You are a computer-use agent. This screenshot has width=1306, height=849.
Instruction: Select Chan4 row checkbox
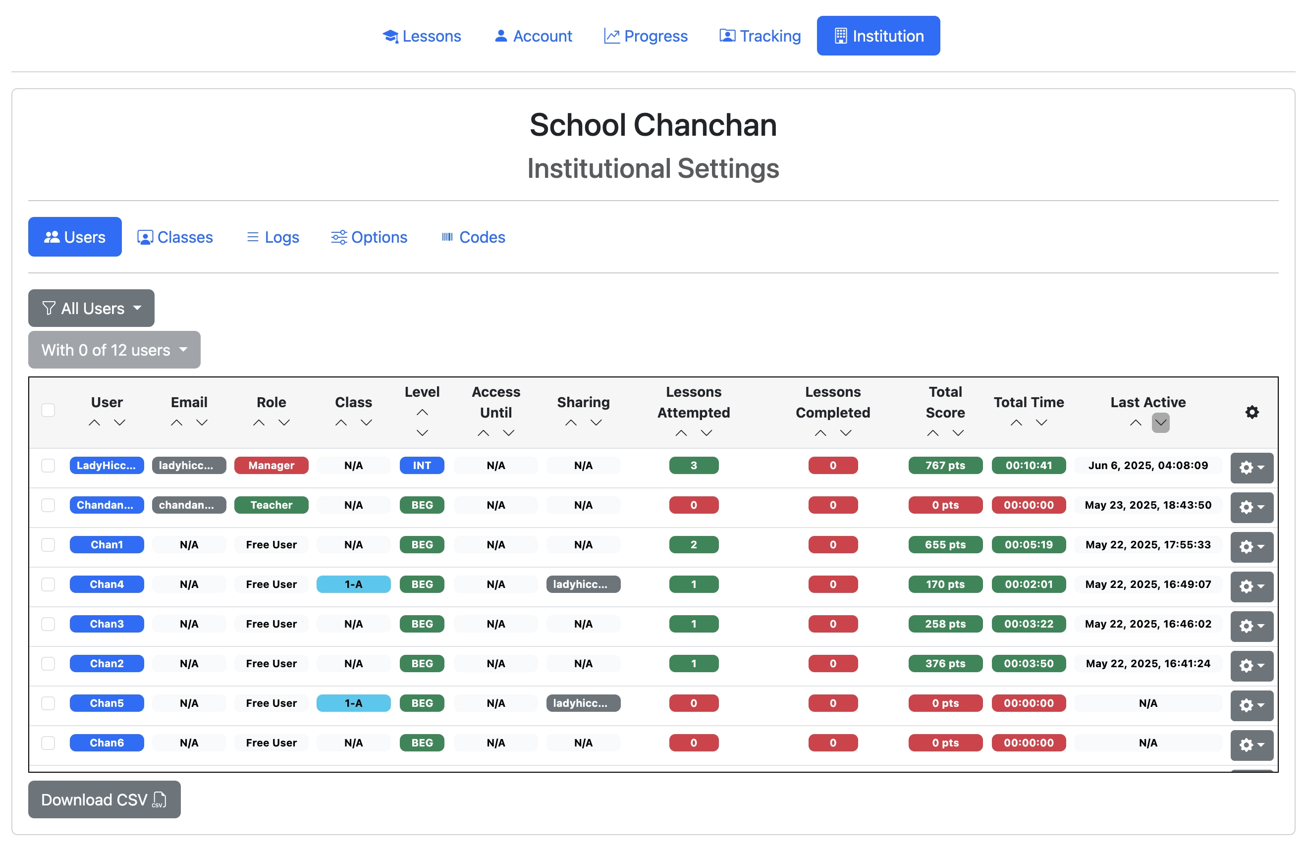[48, 584]
